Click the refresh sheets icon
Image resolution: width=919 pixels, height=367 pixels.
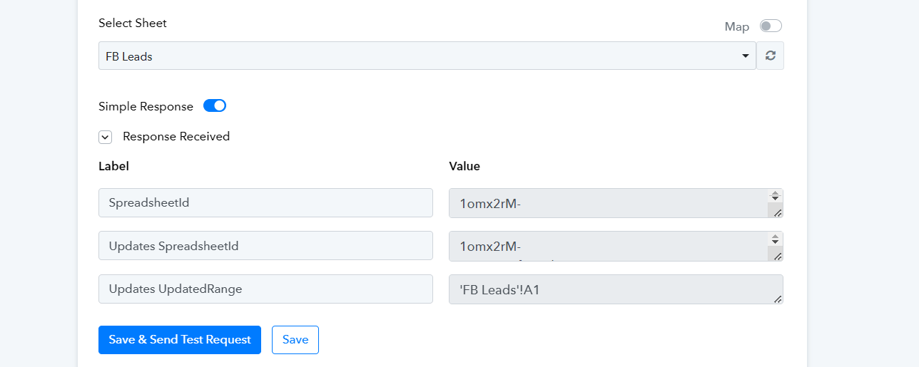pos(770,56)
